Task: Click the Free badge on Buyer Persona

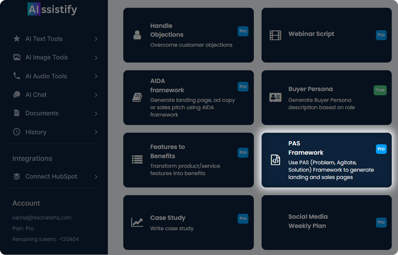Action: pos(380,90)
